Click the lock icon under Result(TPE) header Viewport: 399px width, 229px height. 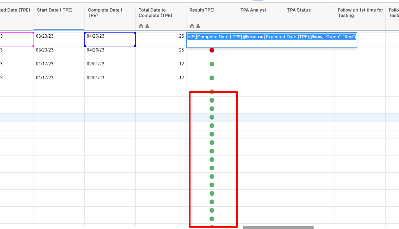point(192,26)
